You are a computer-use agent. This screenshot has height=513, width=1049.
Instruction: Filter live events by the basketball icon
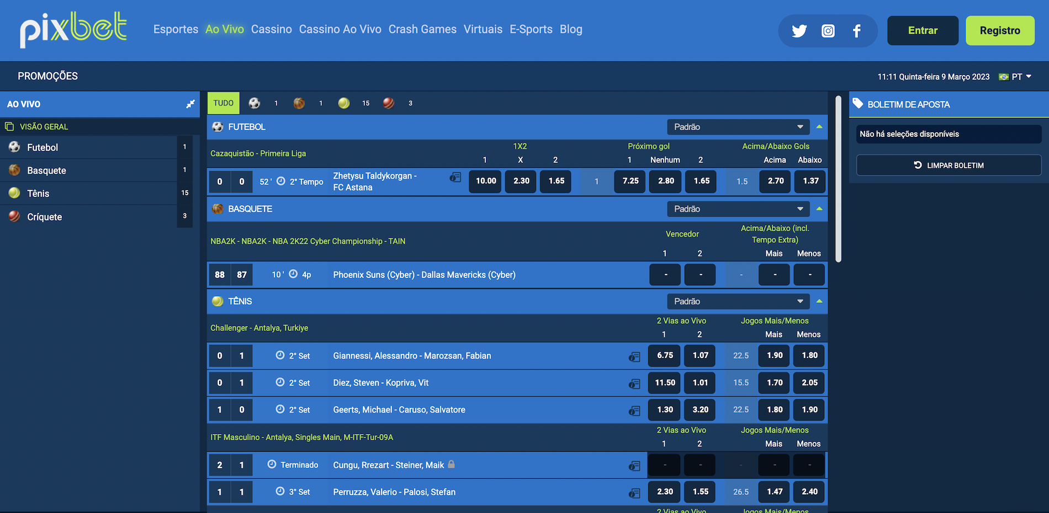[299, 103]
